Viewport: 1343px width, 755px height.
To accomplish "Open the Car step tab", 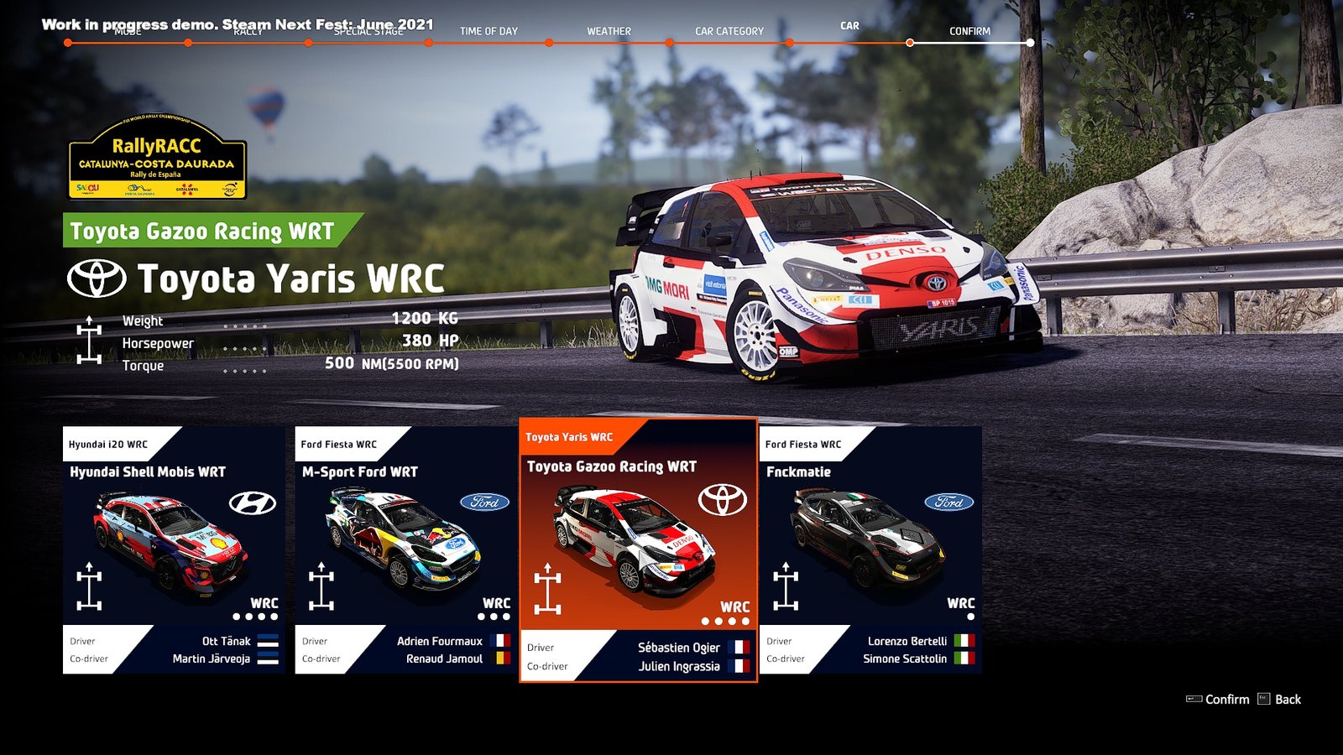I will tap(849, 26).
